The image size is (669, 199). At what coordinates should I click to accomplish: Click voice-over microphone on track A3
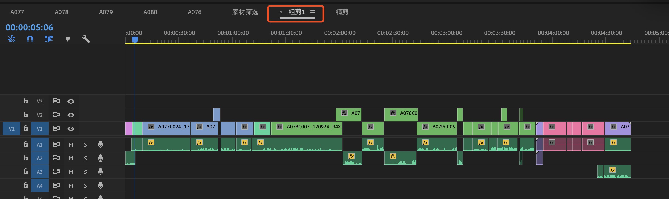pos(100,172)
